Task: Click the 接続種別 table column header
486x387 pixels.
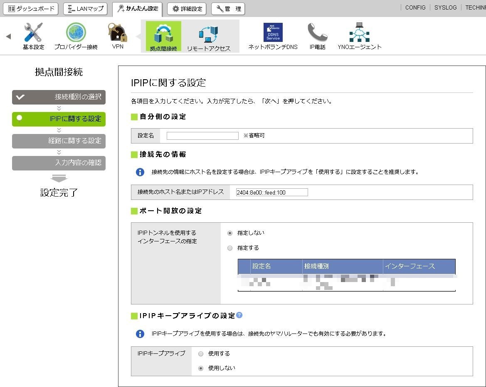Action: tap(343, 266)
